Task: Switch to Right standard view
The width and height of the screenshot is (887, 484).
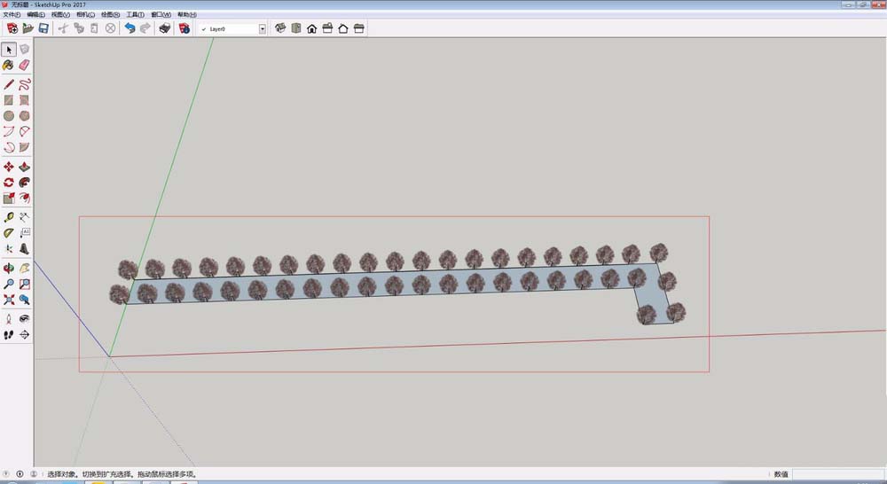Action: 327,28
